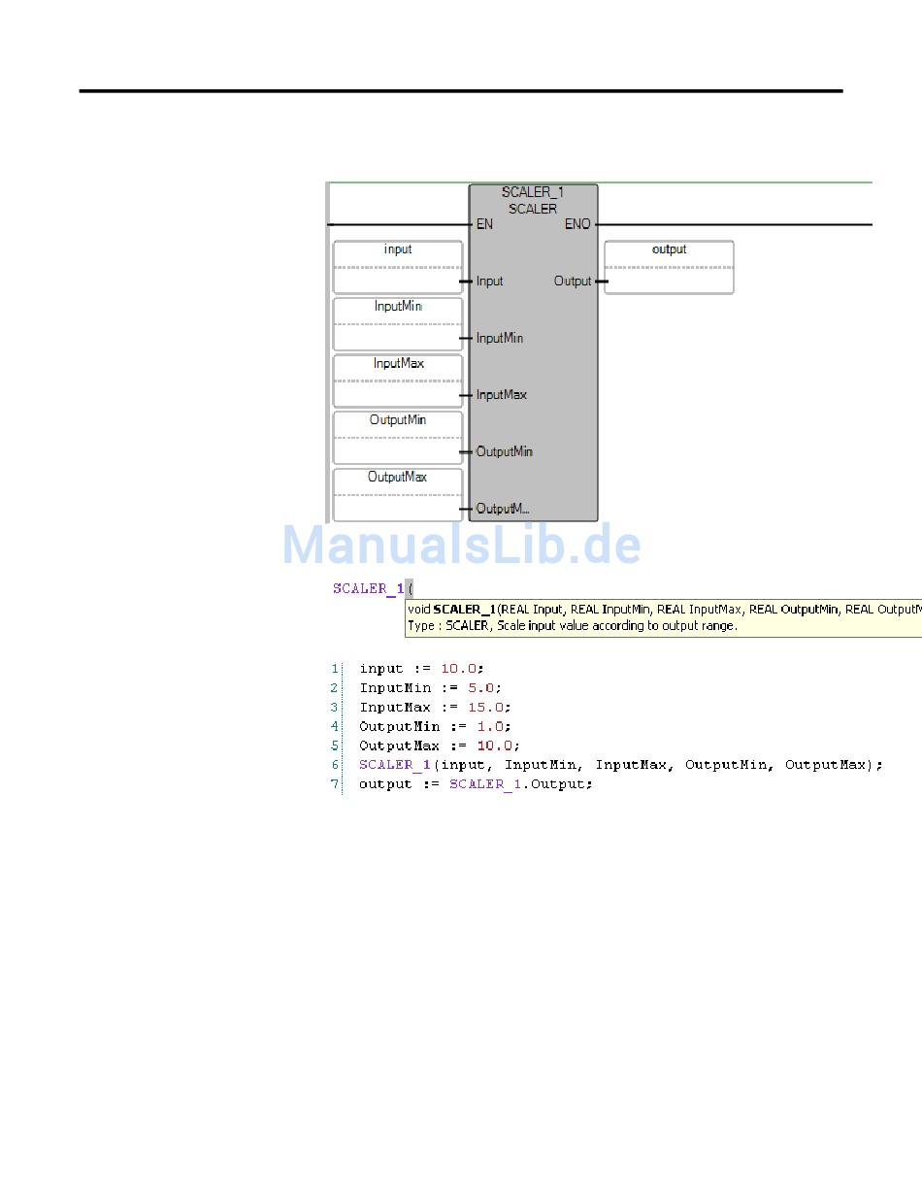Click line number 6 in code gutter
Viewport: 922px width, 1193px height.
pyautogui.click(x=335, y=765)
